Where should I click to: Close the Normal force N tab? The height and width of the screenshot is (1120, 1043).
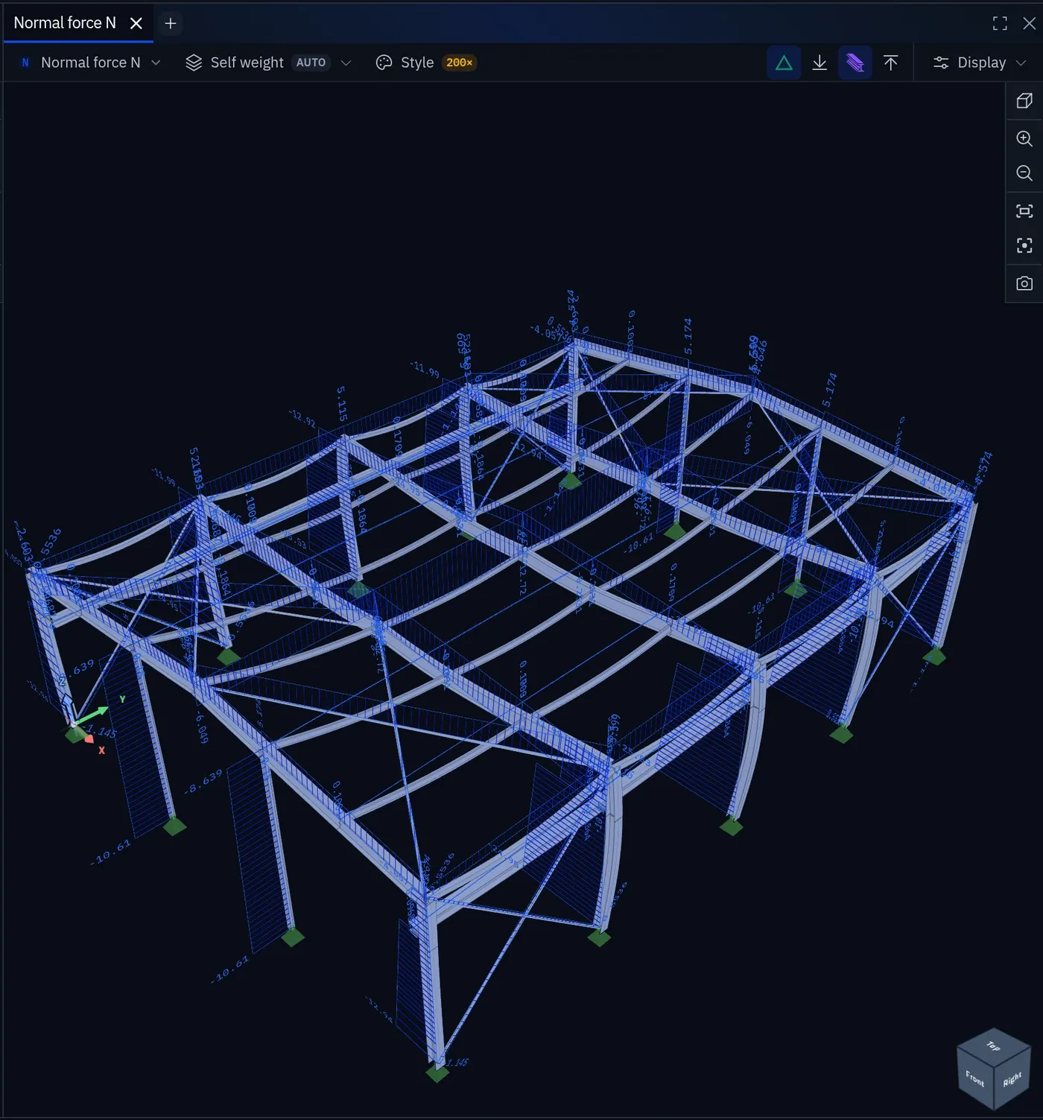pyautogui.click(x=136, y=23)
